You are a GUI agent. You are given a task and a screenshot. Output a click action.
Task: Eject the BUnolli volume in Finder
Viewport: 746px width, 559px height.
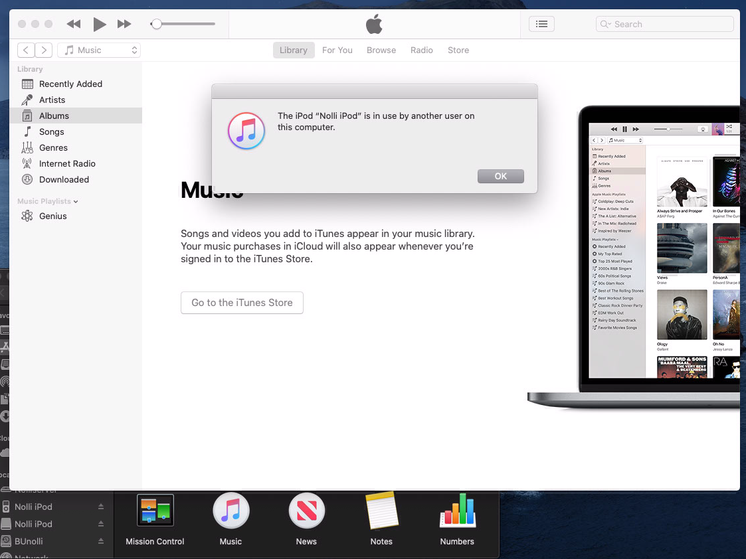[x=101, y=541]
